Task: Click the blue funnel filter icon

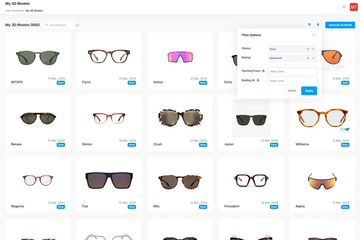Action: coord(318,25)
